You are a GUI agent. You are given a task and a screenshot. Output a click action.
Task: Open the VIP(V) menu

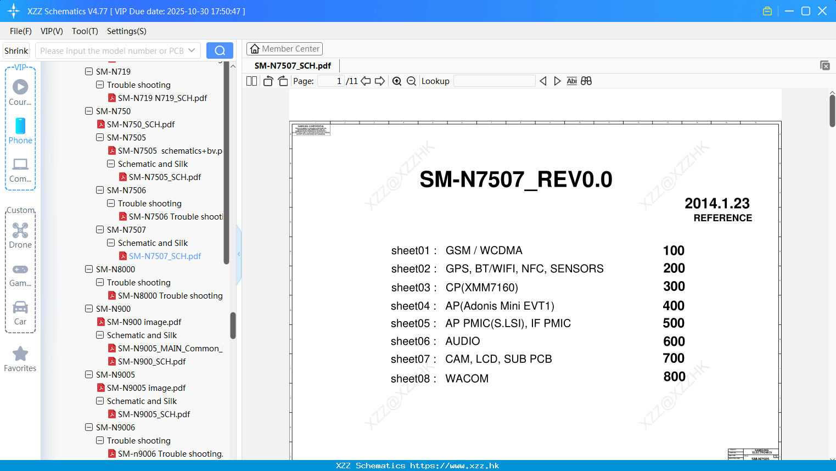pos(52,31)
